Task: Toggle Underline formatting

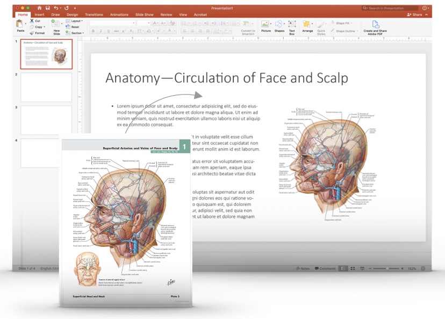Action: tap(109, 31)
